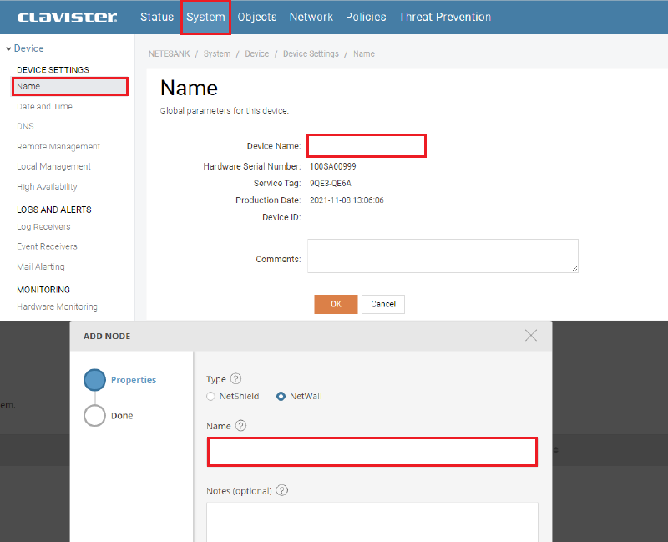Select the Done step circle
Screen dimensions: 668x542
[x=95, y=415]
